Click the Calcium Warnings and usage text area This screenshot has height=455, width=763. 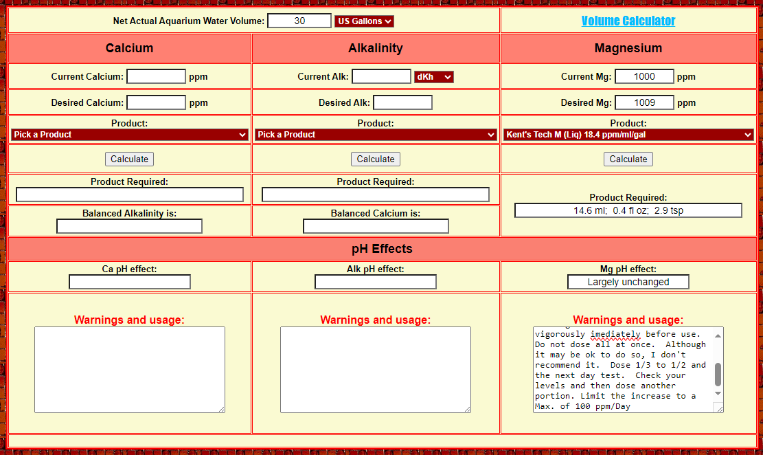[x=129, y=369]
